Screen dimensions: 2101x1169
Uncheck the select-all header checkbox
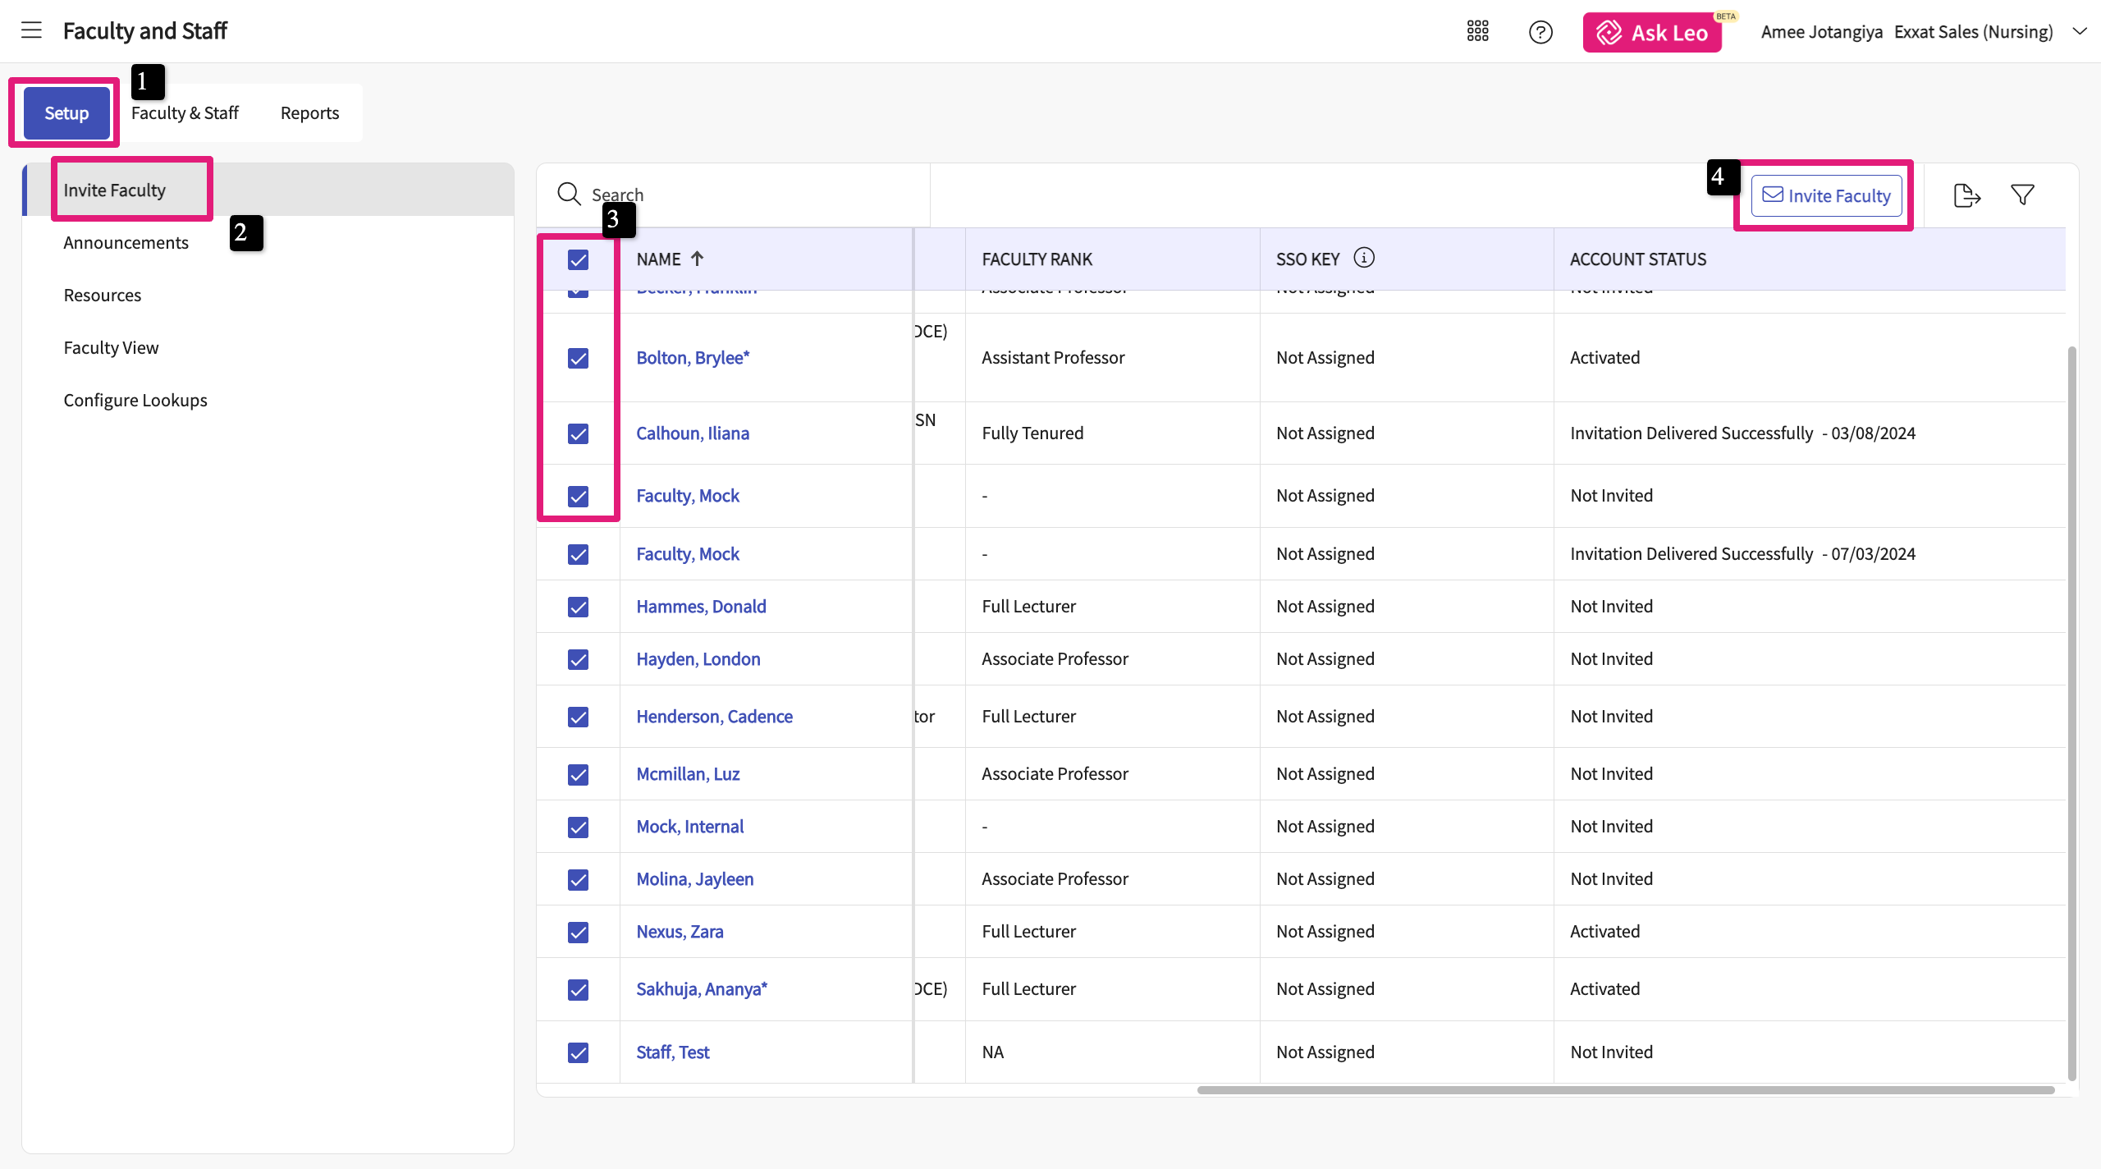pyautogui.click(x=578, y=259)
